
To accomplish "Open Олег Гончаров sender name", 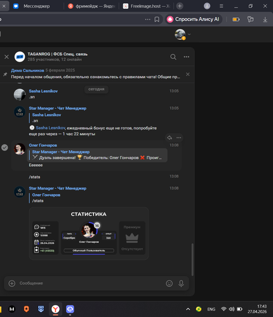I will pyautogui.click(x=43, y=145).
